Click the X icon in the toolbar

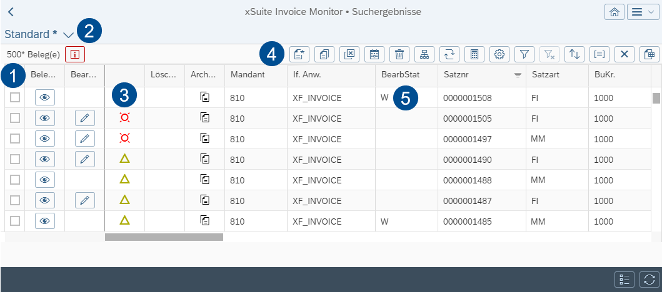624,54
